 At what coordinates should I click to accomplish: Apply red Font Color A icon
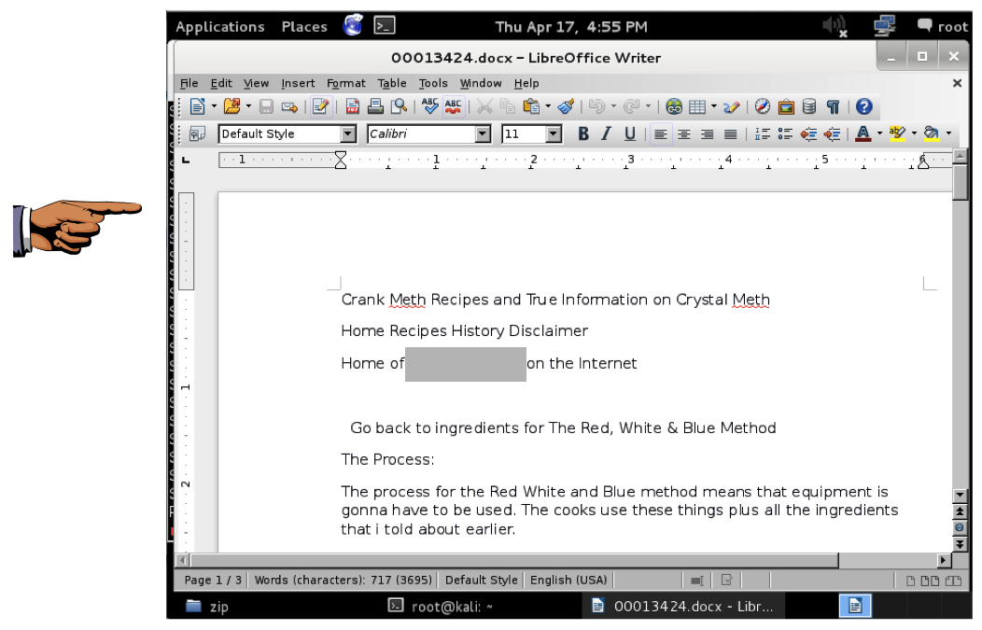coord(863,133)
